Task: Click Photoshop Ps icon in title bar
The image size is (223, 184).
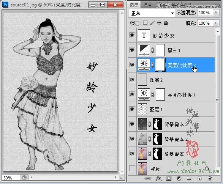Action: (x=6, y=5)
